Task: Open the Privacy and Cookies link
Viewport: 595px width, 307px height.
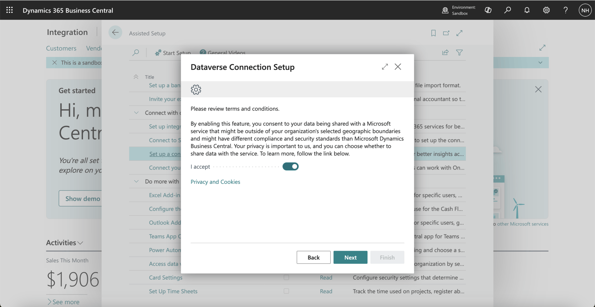Action: 215,182
